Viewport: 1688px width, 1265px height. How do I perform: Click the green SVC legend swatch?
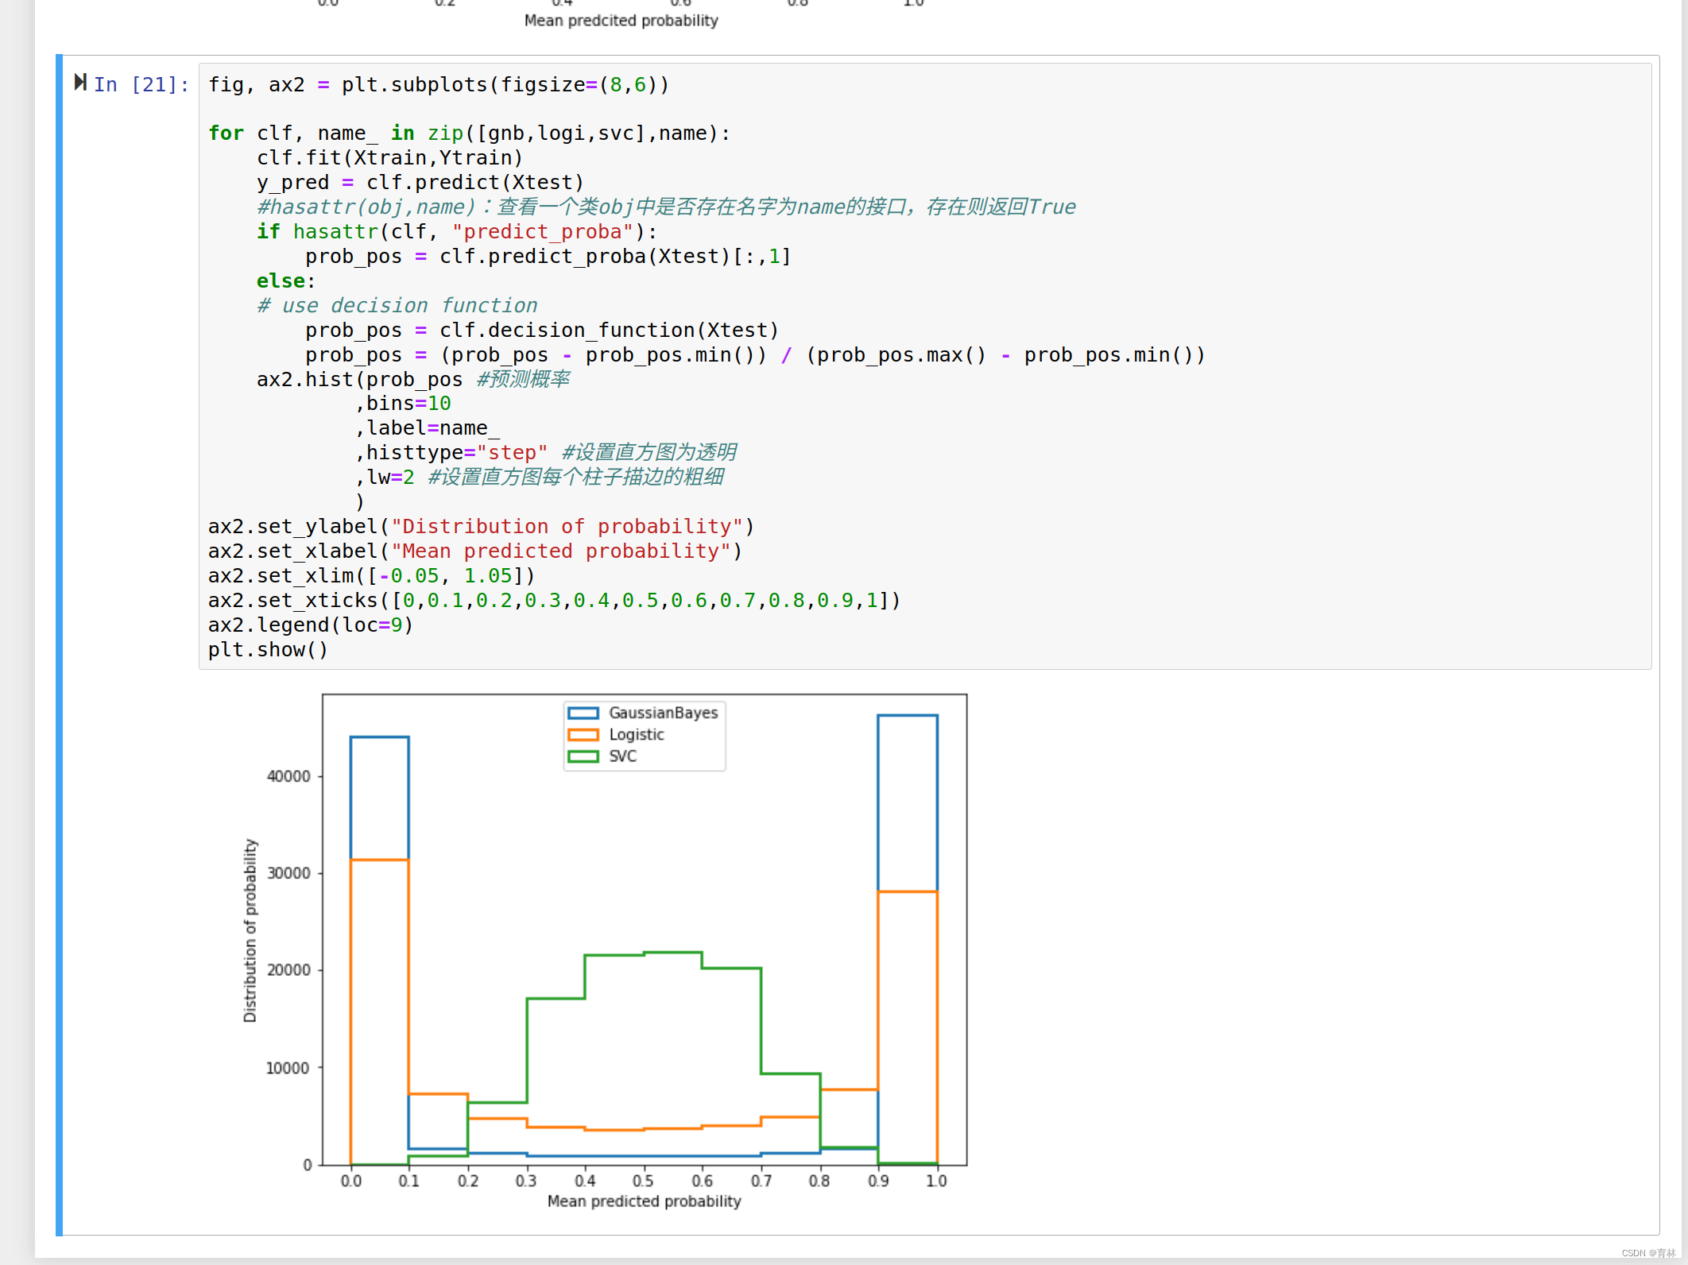pyautogui.click(x=583, y=756)
